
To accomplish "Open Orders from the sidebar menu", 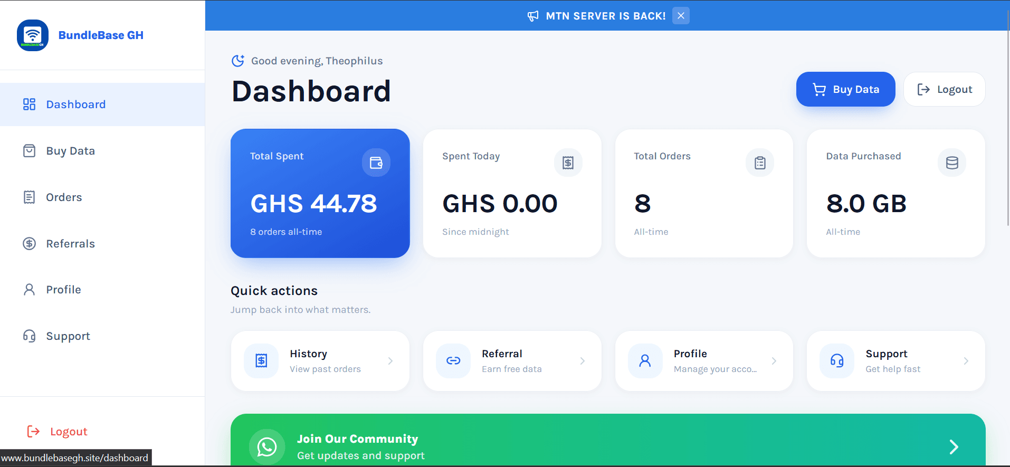I will click(x=102, y=197).
